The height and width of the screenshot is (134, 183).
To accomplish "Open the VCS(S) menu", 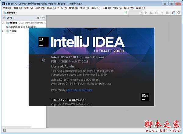I will tap(117, 8).
